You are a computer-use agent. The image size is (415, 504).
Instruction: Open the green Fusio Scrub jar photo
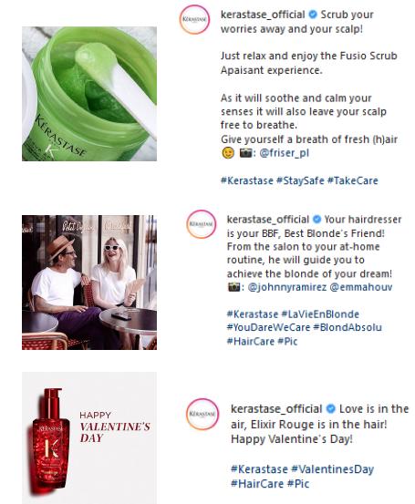coord(89,94)
